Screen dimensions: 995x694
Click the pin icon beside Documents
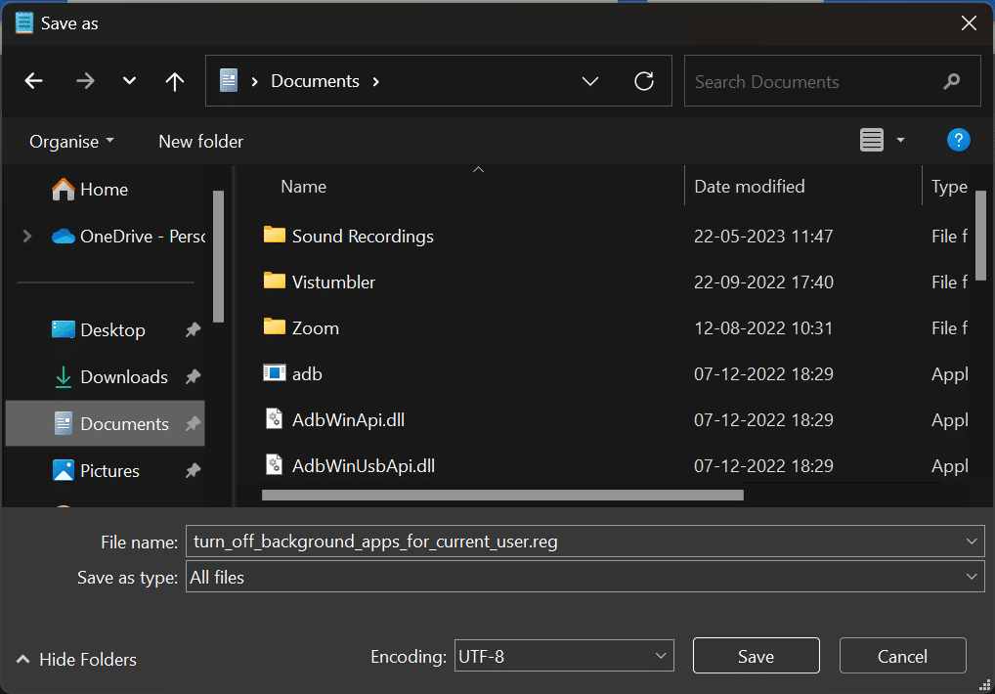(x=193, y=424)
